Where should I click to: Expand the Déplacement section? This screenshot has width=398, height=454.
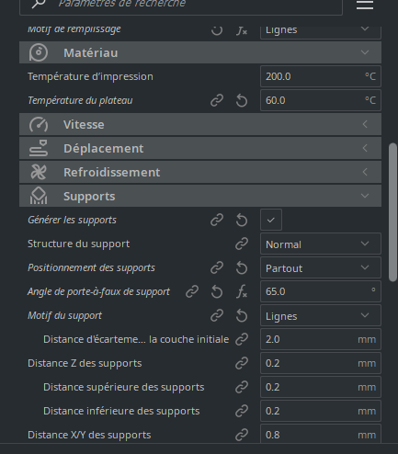(365, 148)
